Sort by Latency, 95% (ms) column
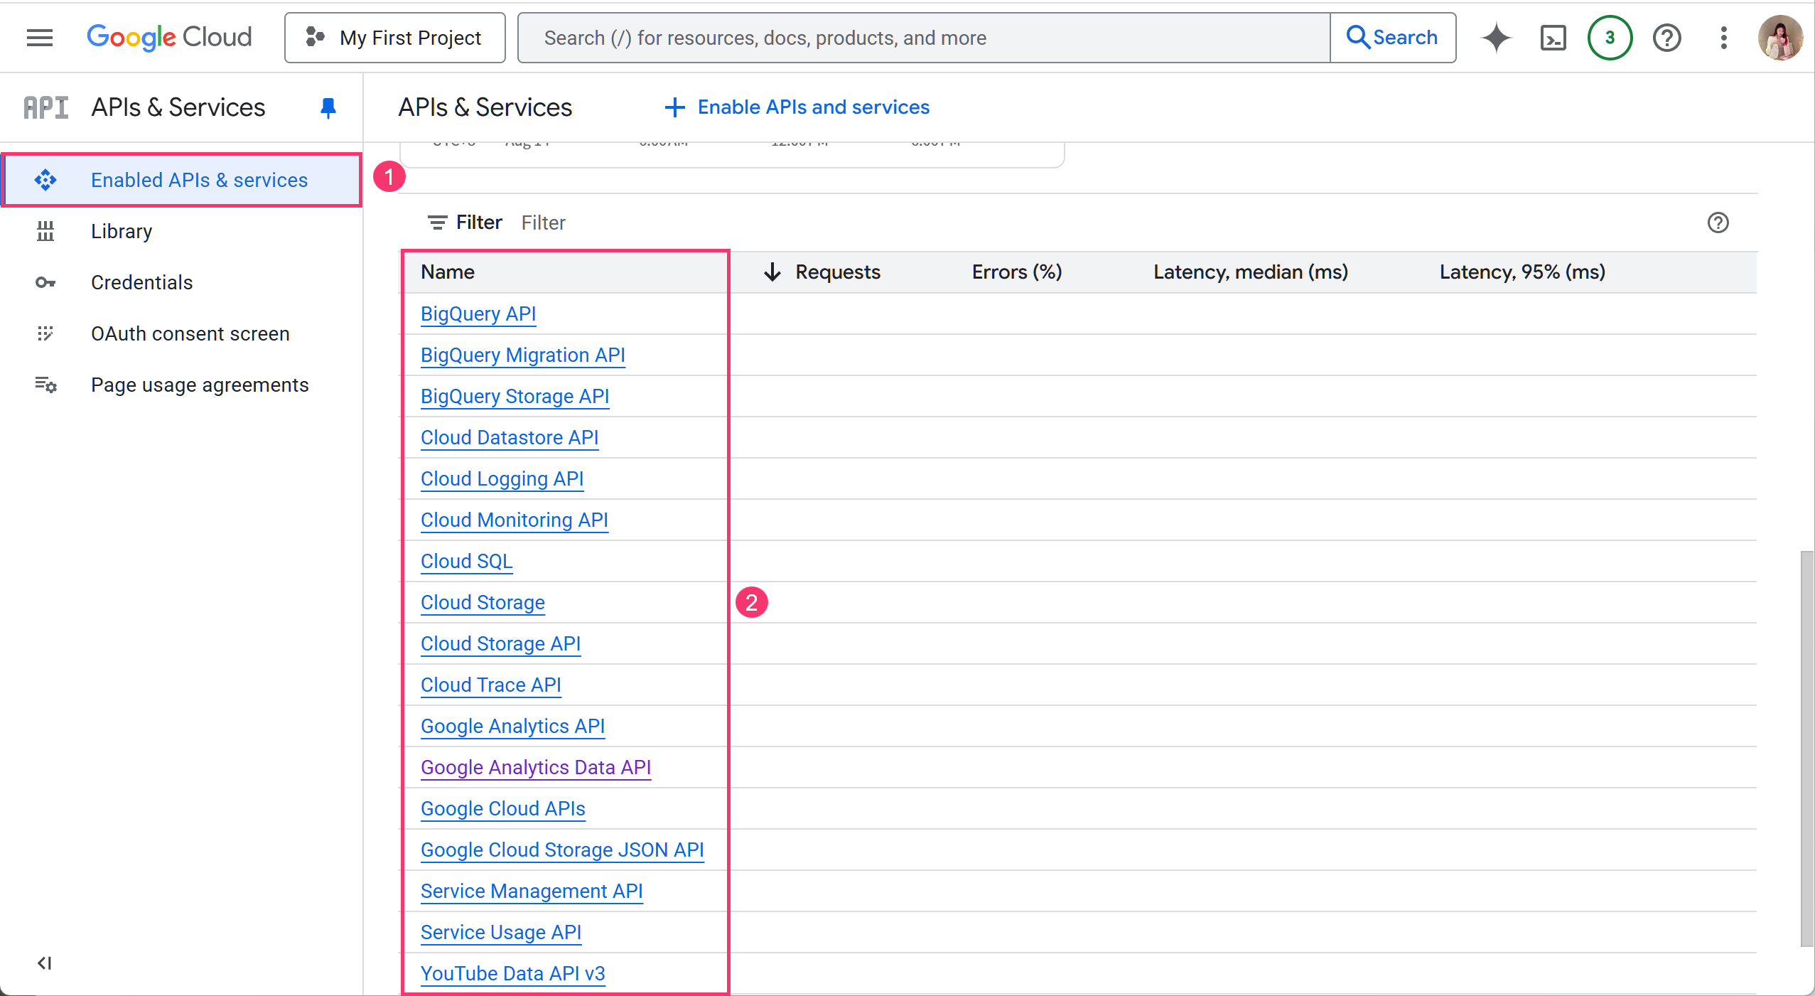 [x=1522, y=272]
